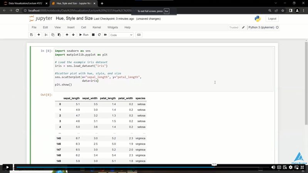
Task: Mute the video volume icon
Action: pyautogui.click(x=273, y=167)
